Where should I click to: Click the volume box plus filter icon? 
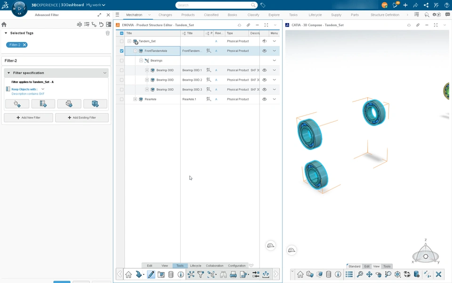pyautogui.click(x=95, y=104)
